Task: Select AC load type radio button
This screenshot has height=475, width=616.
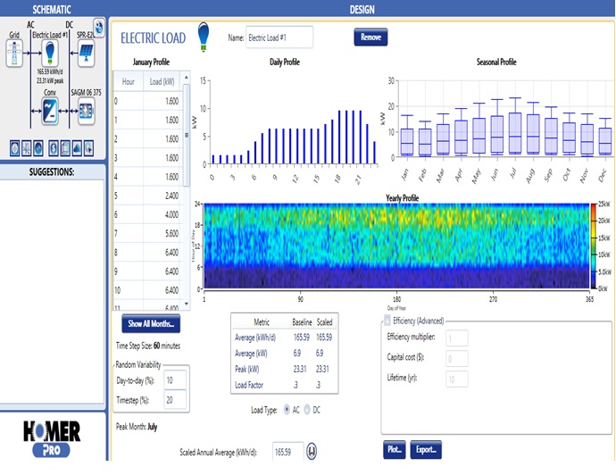Action: tap(286, 410)
